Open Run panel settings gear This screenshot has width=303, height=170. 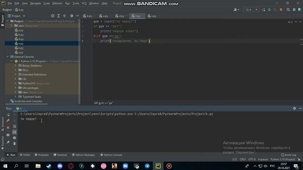(x=294, y=108)
